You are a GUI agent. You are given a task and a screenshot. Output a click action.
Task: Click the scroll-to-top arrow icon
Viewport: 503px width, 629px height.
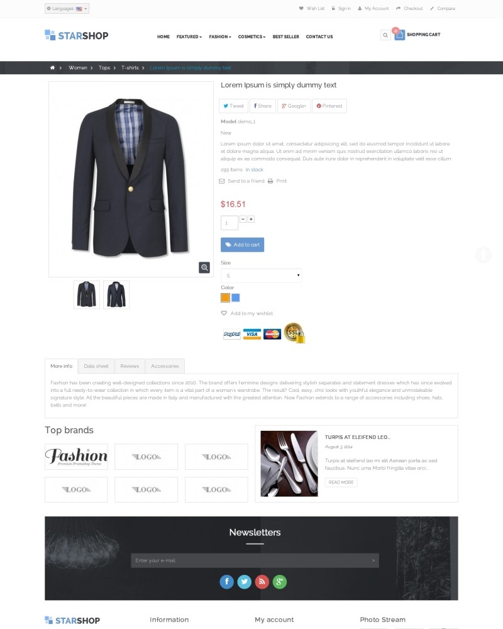click(x=484, y=254)
